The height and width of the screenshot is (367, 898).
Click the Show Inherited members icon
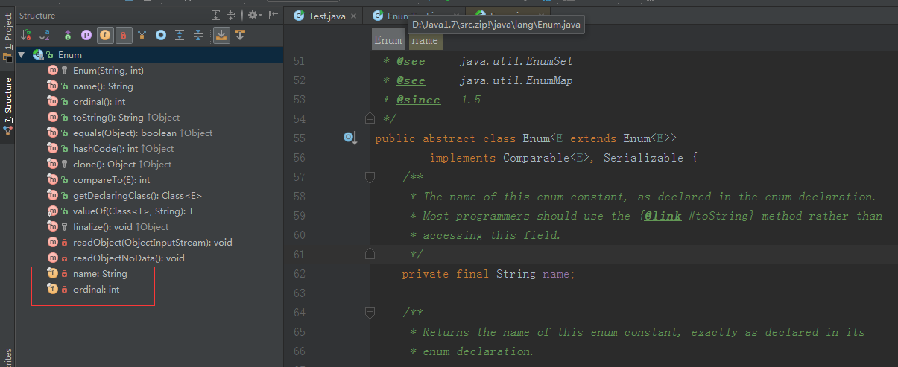click(68, 35)
